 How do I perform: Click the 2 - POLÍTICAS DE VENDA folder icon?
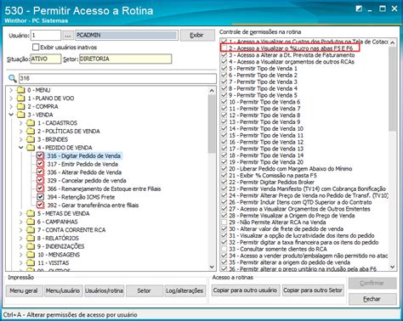(x=31, y=132)
